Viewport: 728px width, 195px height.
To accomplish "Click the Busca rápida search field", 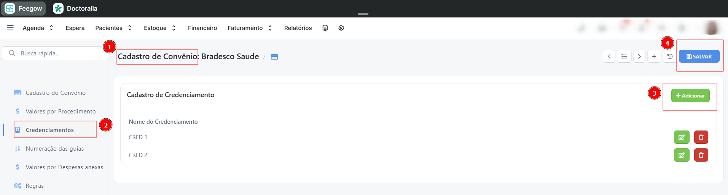I will point(55,53).
